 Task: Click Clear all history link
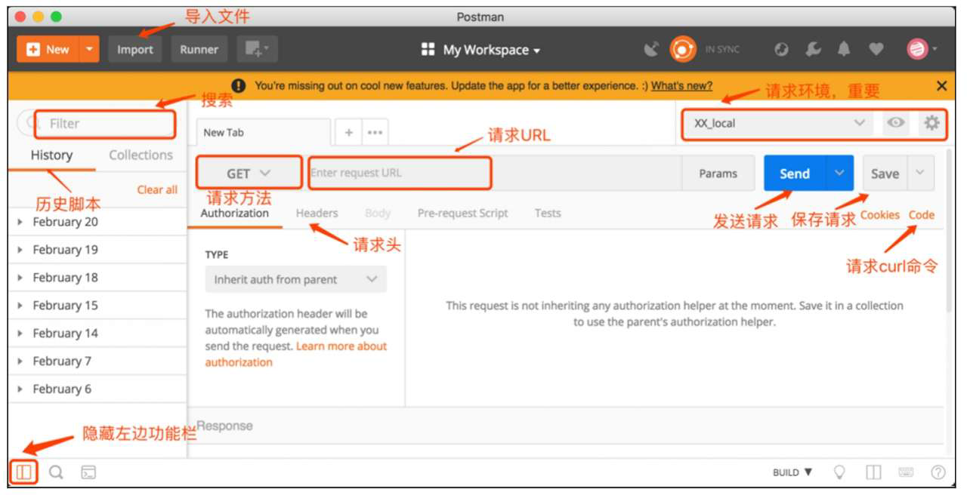click(157, 190)
